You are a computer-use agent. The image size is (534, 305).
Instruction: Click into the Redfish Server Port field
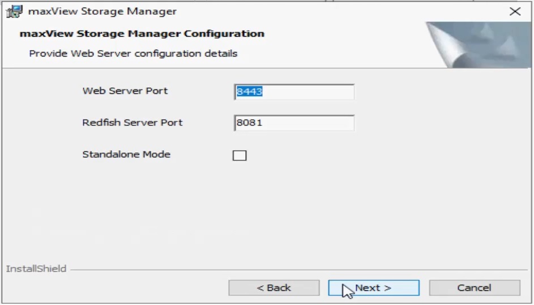pyautogui.click(x=294, y=123)
